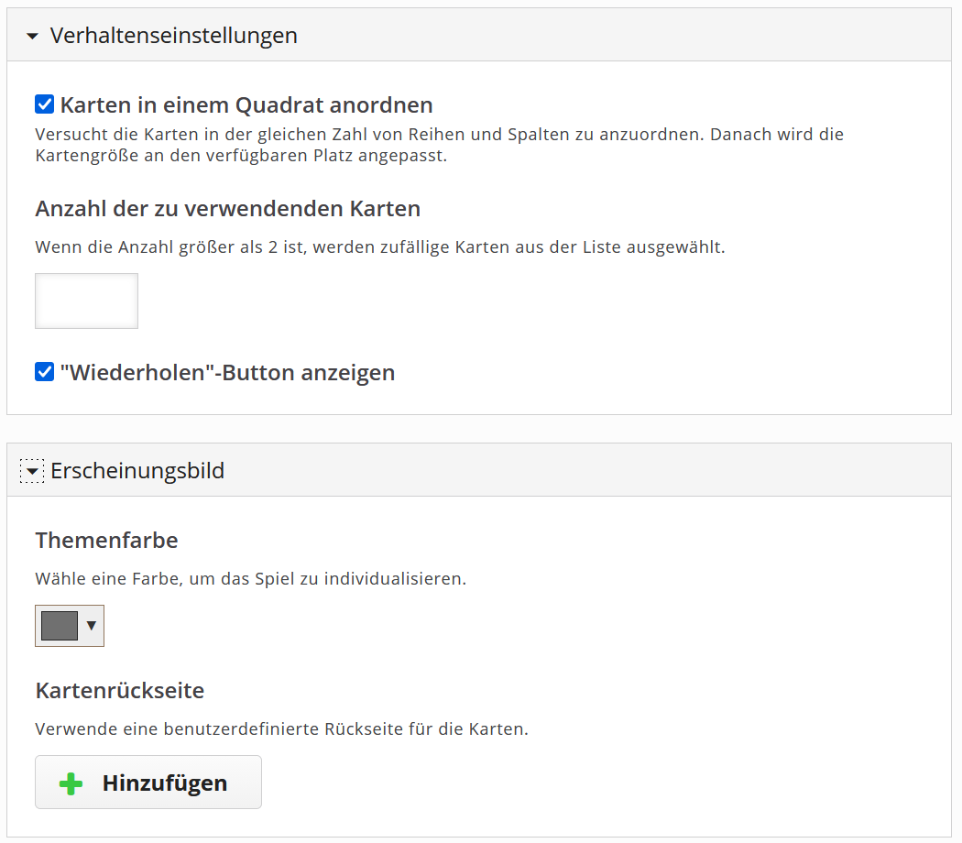Click the "Anzahl der zu verwendenden Karten" heading
962x843 pixels.
pos(227,209)
